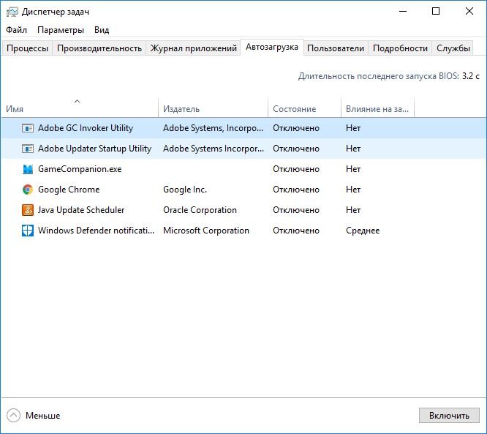This screenshot has height=434, width=487.
Task: Switch to the Службы tab
Action: [453, 48]
